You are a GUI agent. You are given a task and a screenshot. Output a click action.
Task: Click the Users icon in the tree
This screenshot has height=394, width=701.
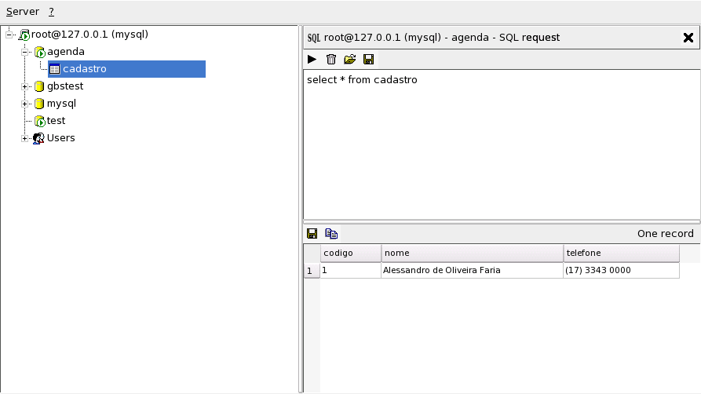[39, 138]
